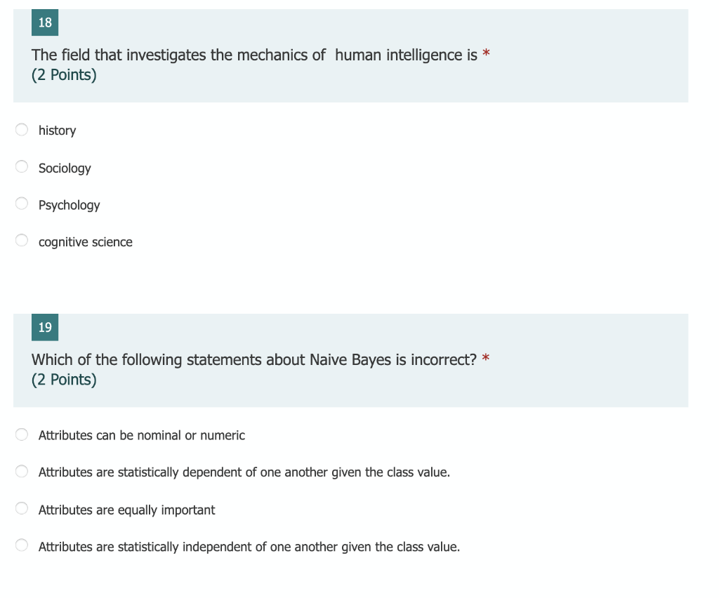Click the question 19 header area
The width and height of the screenshot is (719, 598).
[351, 360]
